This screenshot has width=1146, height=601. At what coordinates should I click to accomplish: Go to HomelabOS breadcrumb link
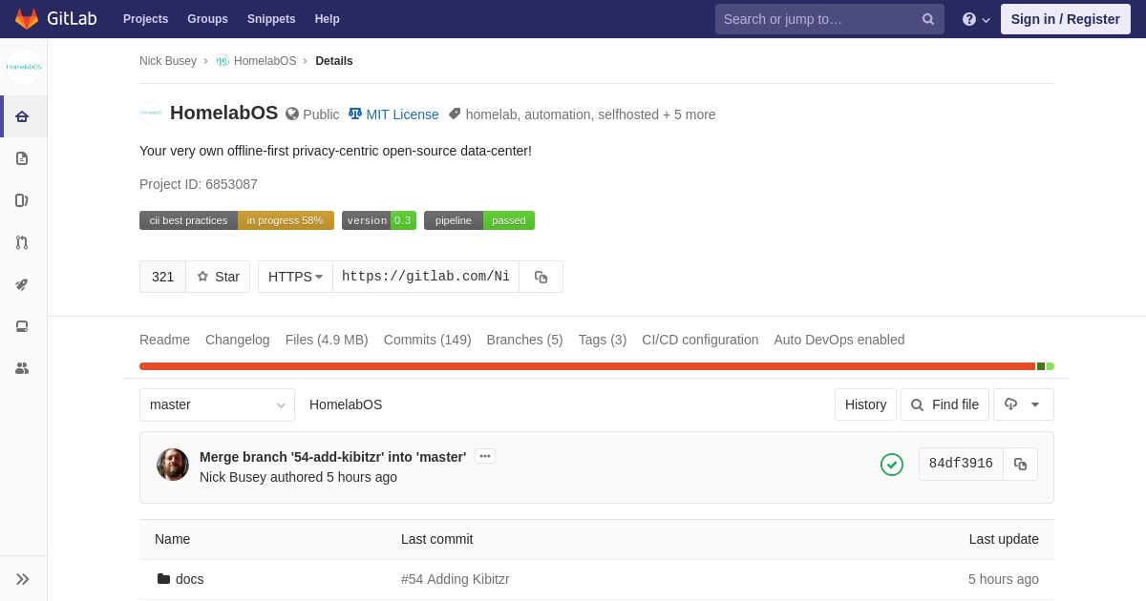point(256,61)
